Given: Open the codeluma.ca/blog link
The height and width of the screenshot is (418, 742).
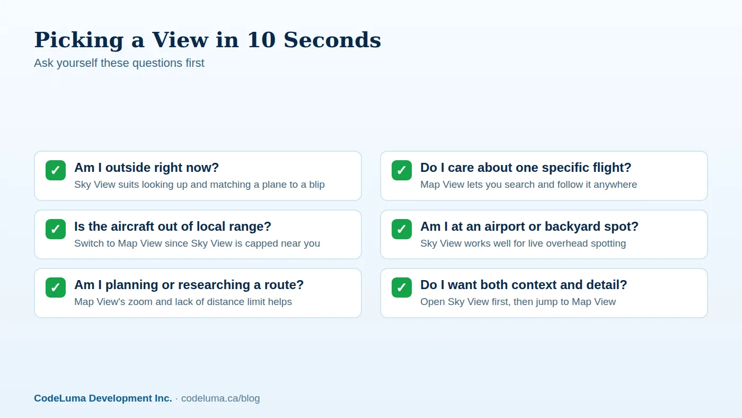Looking at the screenshot, I should pos(220,398).
